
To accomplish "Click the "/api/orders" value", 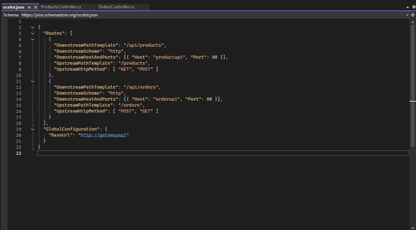I will [141, 87].
